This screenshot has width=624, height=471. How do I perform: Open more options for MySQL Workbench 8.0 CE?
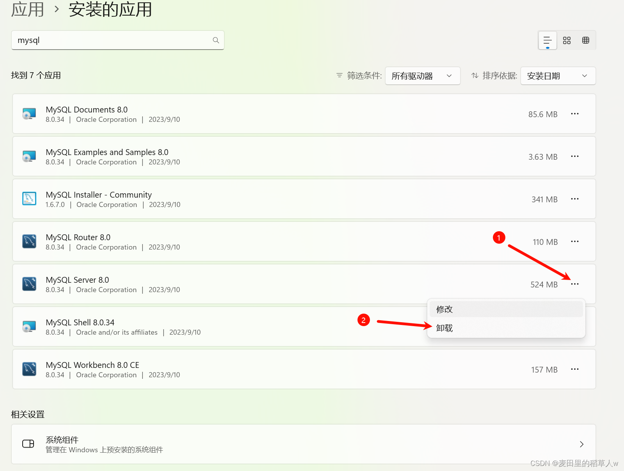pyautogui.click(x=575, y=369)
